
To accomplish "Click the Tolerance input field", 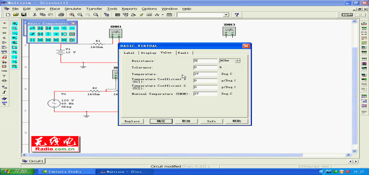I will click(x=206, y=67).
